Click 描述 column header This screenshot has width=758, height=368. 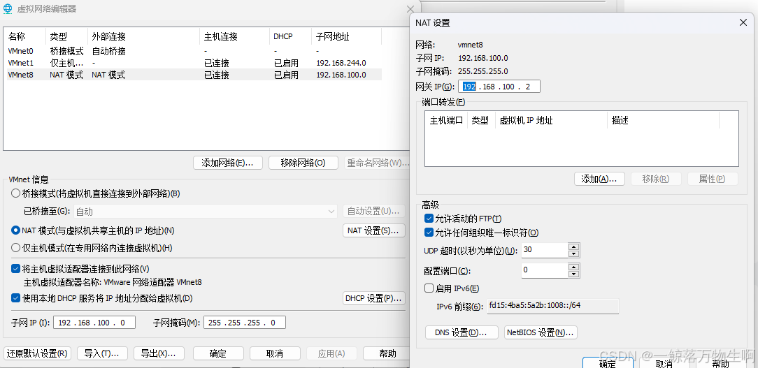point(663,120)
